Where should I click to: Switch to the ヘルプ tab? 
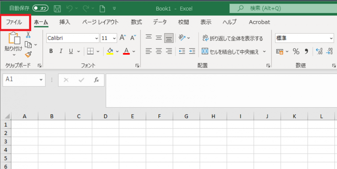229,22
